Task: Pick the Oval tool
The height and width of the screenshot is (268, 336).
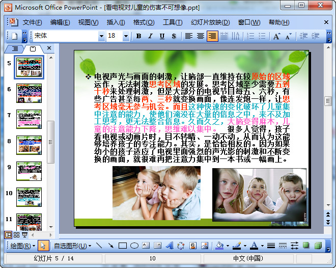Action: click(x=134, y=246)
